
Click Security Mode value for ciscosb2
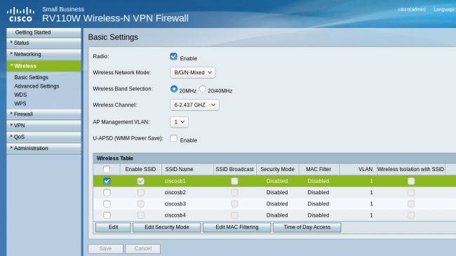(x=277, y=192)
